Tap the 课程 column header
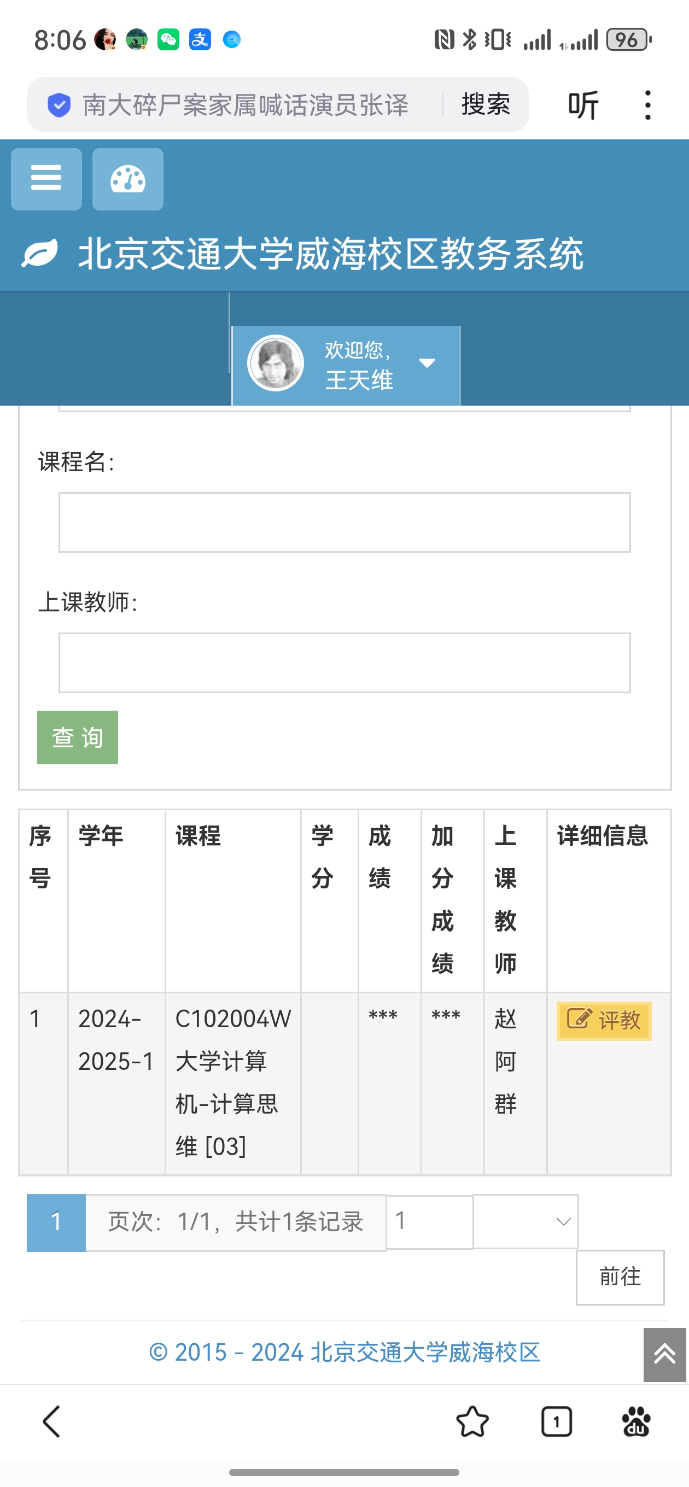This screenshot has height=1487, width=689. pos(233,900)
